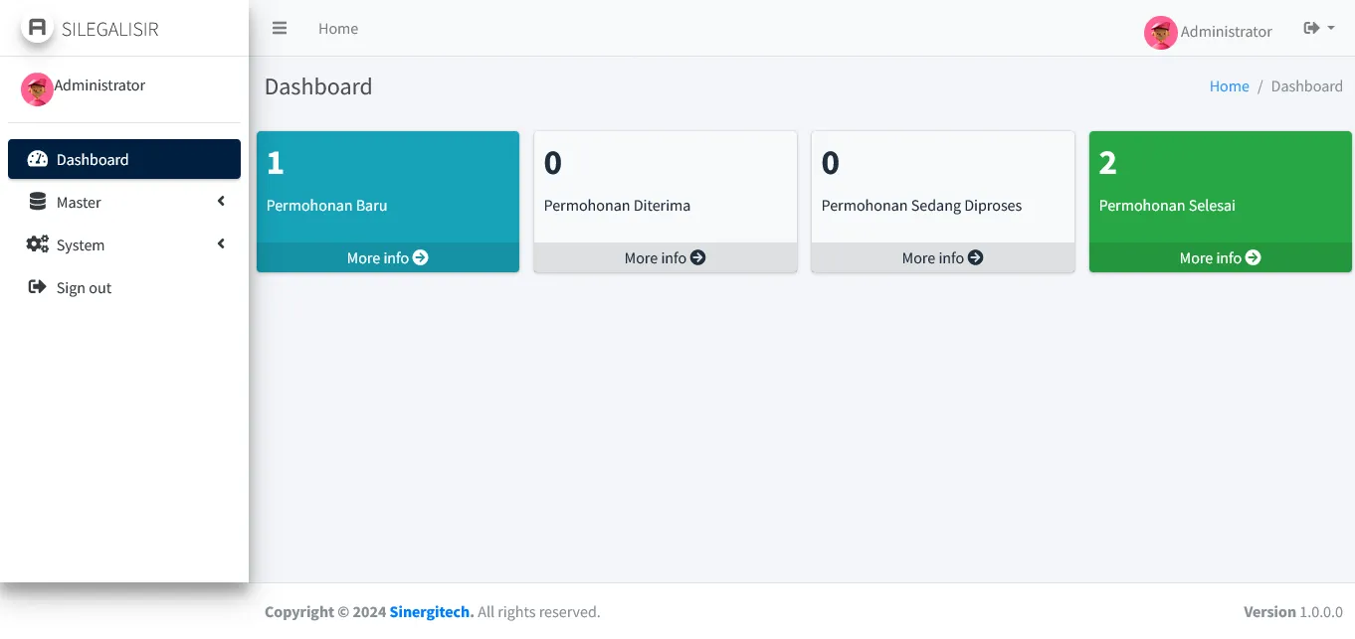
Task: Click the Sign out icon in sidebar
Action: tap(38, 287)
